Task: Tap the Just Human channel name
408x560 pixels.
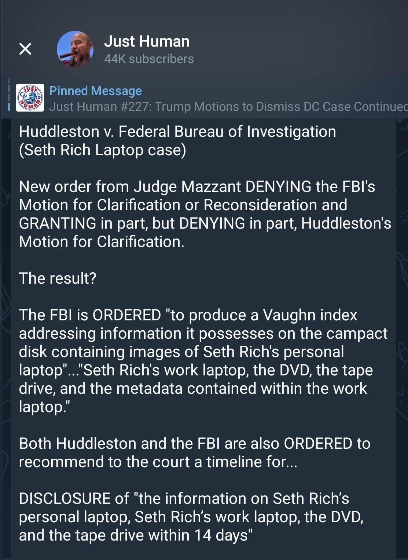Action: tap(147, 41)
